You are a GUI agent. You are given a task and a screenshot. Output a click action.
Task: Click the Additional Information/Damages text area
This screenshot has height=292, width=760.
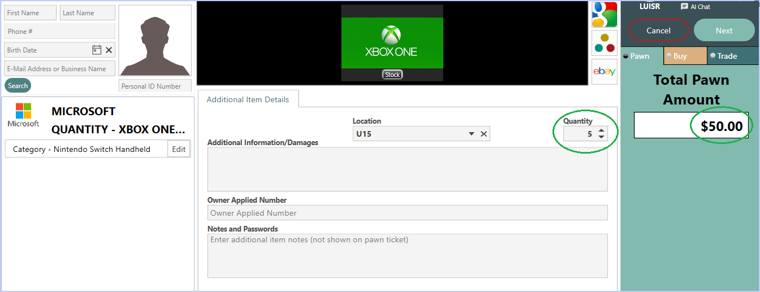(x=407, y=169)
